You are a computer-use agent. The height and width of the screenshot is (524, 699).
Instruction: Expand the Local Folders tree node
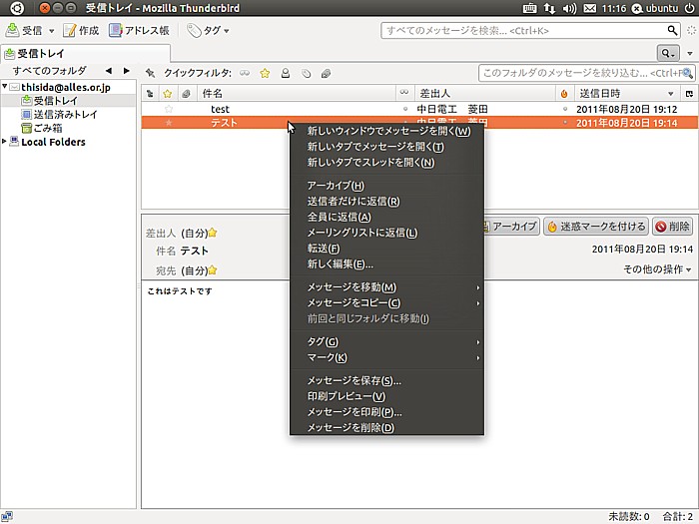click(x=4, y=142)
